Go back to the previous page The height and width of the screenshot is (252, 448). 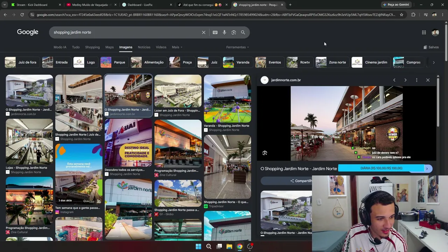point(5,15)
